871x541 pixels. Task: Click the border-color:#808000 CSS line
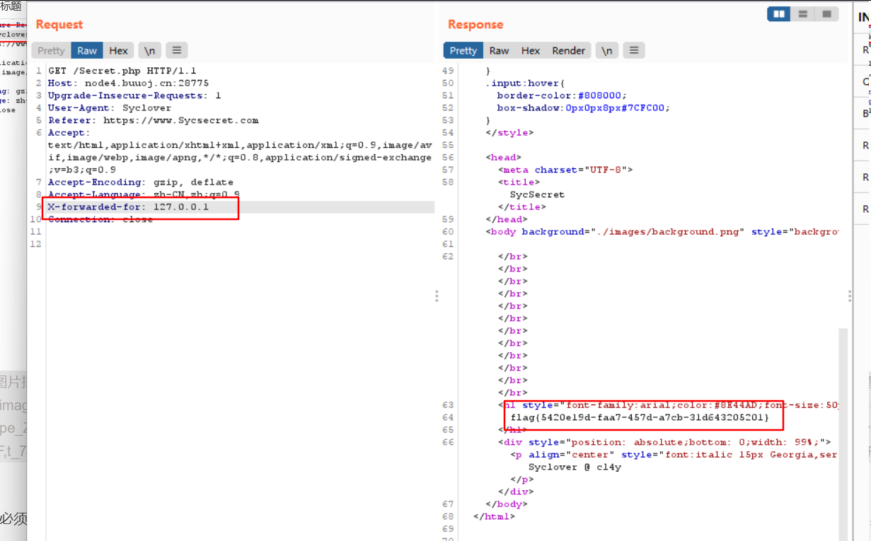pyautogui.click(x=562, y=95)
